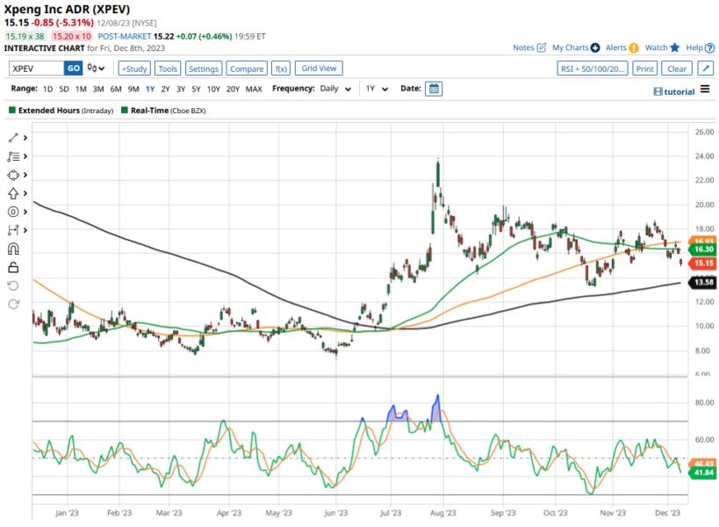719x527 pixels.
Task: Print the chart
Action: pyautogui.click(x=644, y=69)
